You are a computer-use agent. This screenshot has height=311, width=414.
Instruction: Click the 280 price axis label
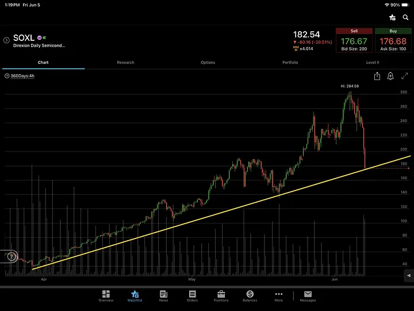tap(404, 92)
